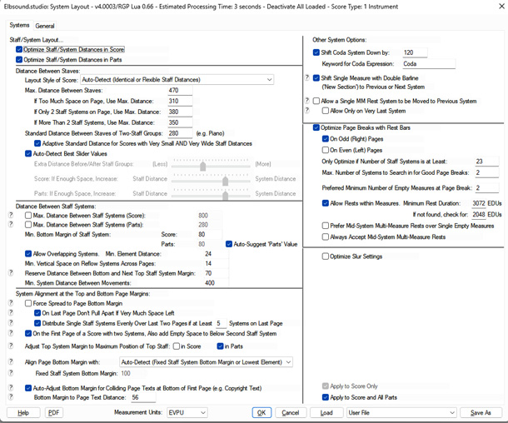Click help icon next to Align Page Bottom Margin

(12, 362)
